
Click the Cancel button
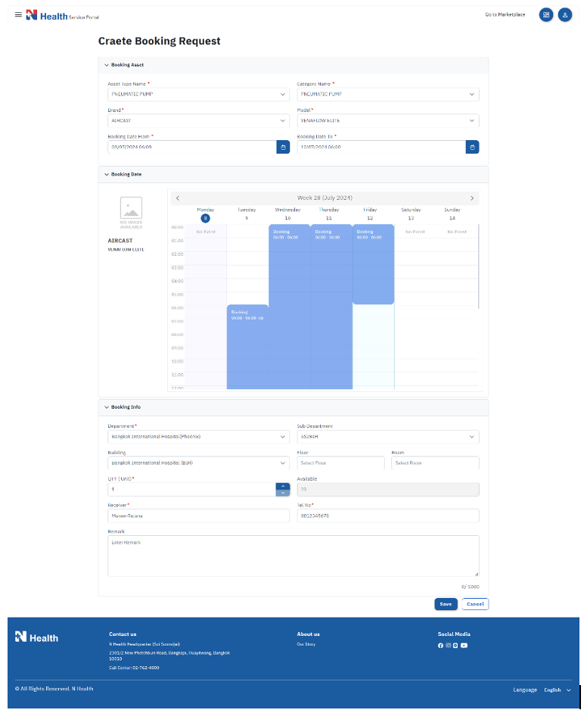(475, 604)
